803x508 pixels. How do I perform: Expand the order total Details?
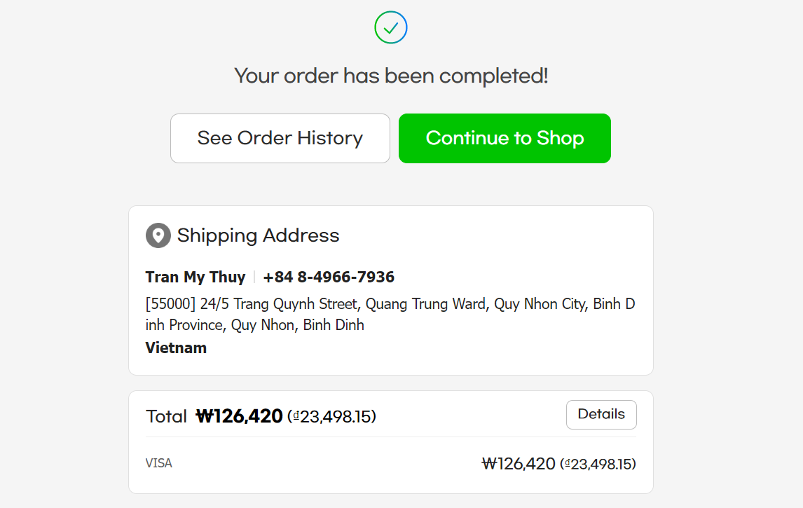click(600, 414)
